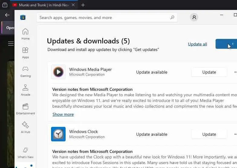This screenshot has height=168, width=237.
Task: Update Windows Media Player
Action: click(209, 72)
